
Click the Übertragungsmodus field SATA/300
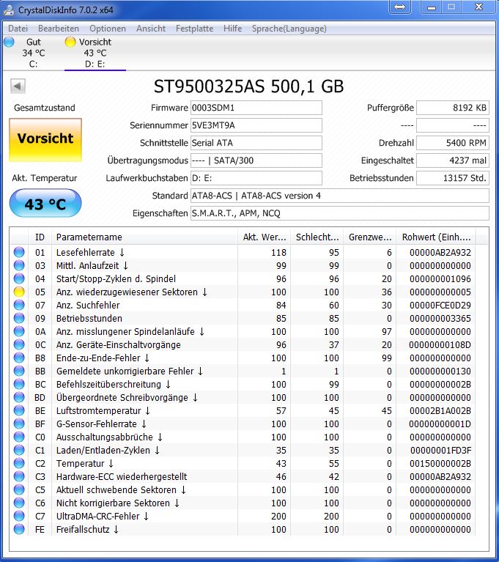point(256,160)
